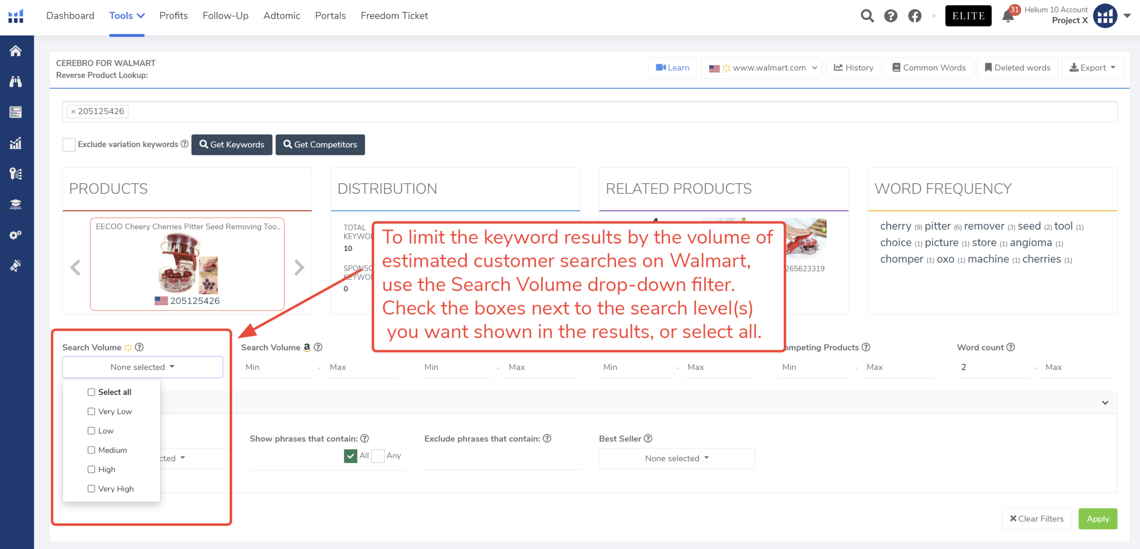
Task: Check the Very Low search volume box
Action: (x=91, y=411)
